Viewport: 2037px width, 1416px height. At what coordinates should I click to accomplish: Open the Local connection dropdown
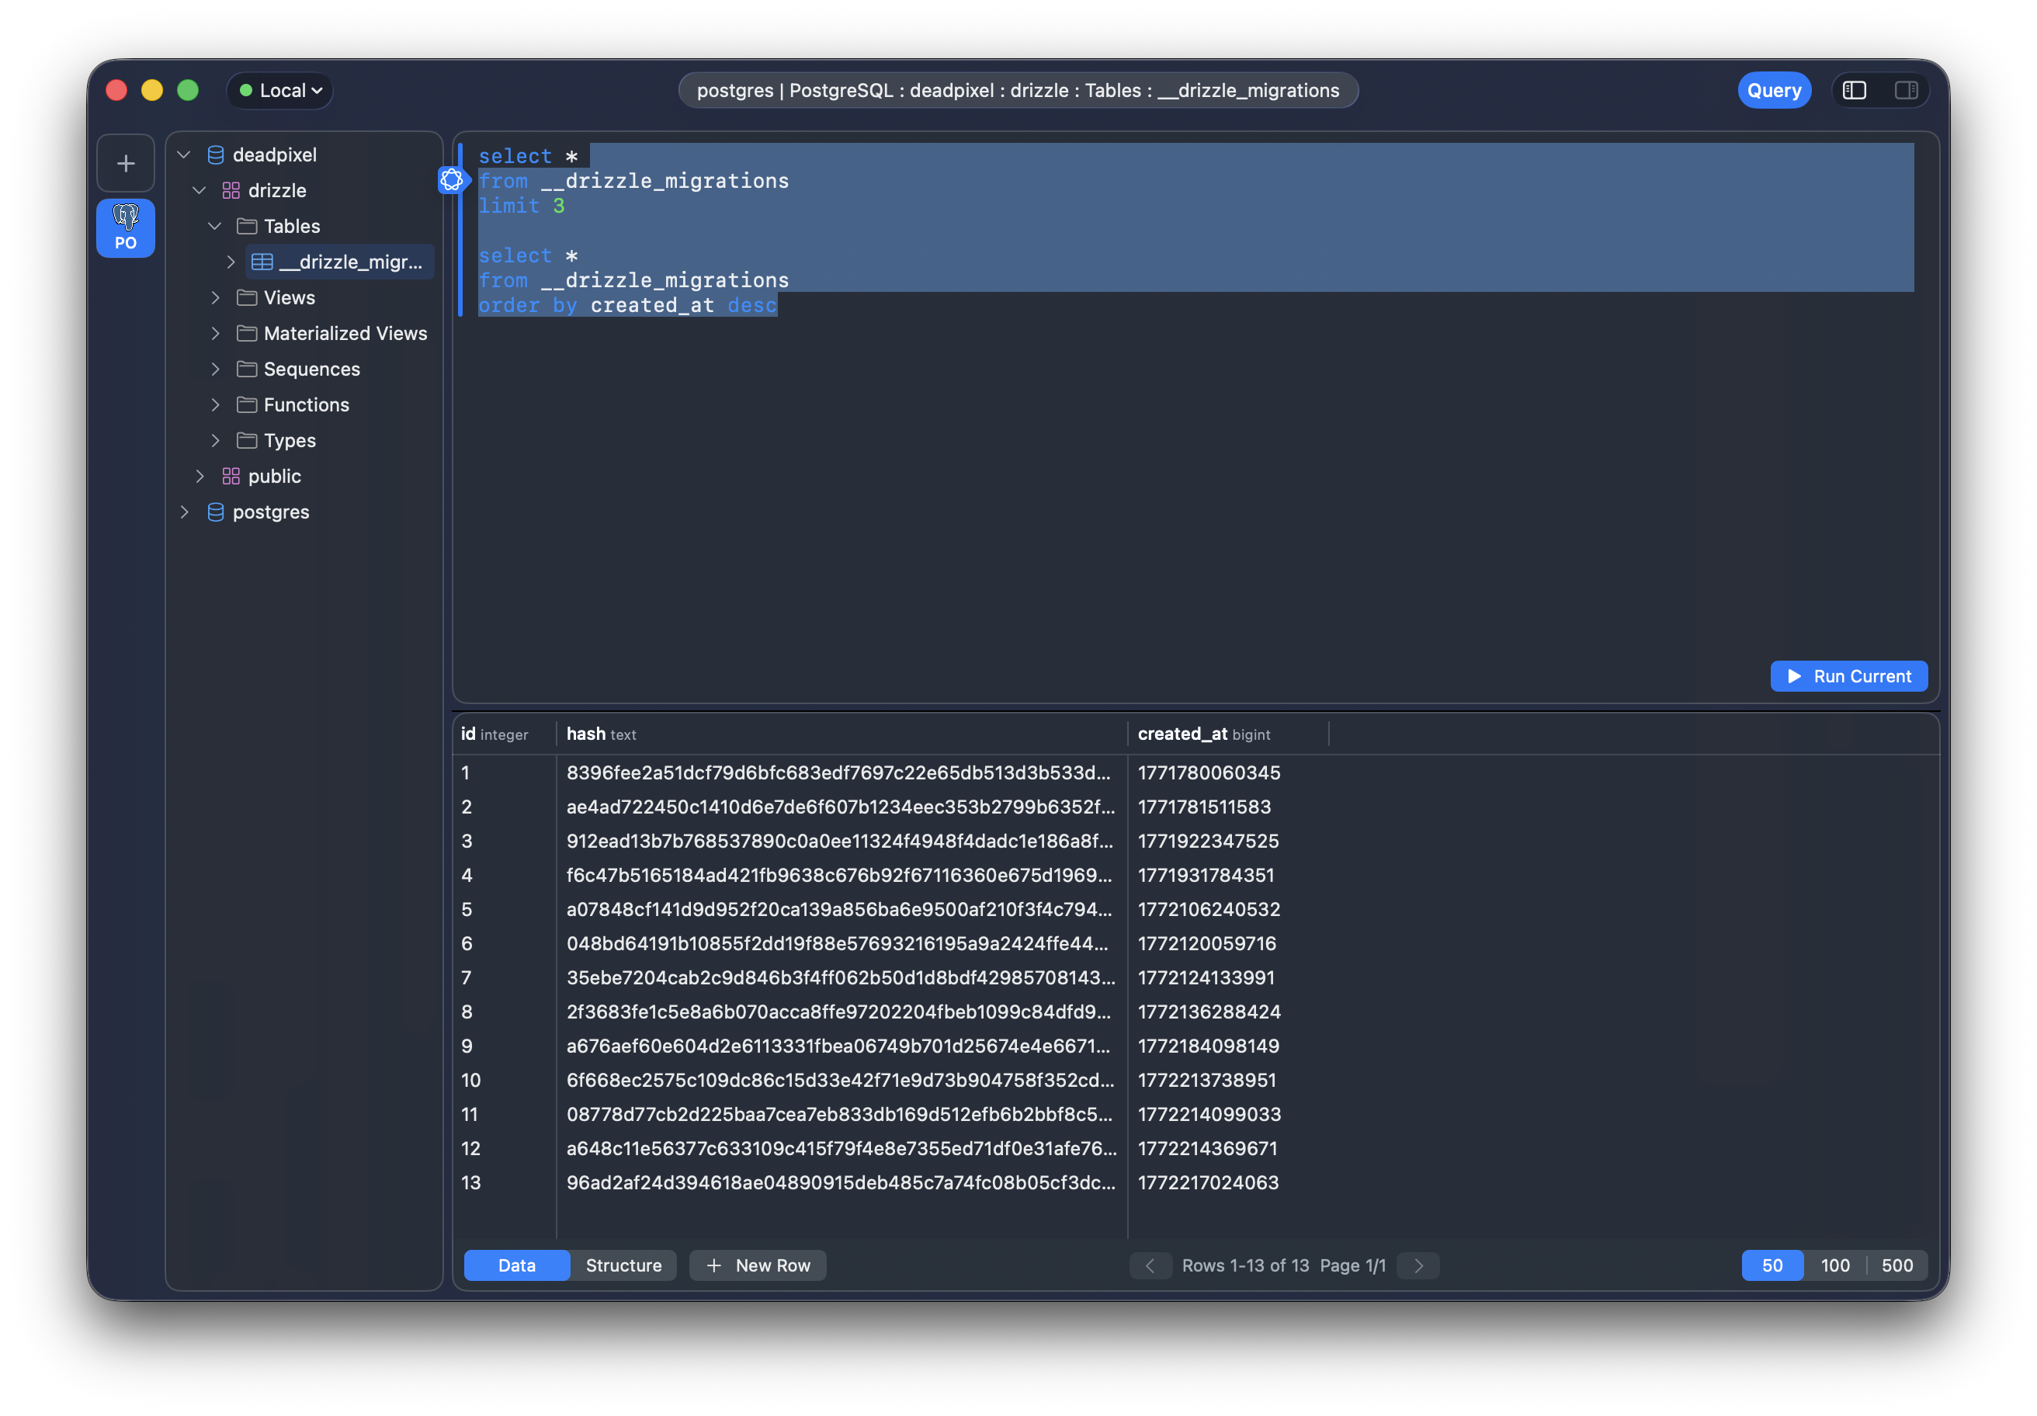click(279, 89)
